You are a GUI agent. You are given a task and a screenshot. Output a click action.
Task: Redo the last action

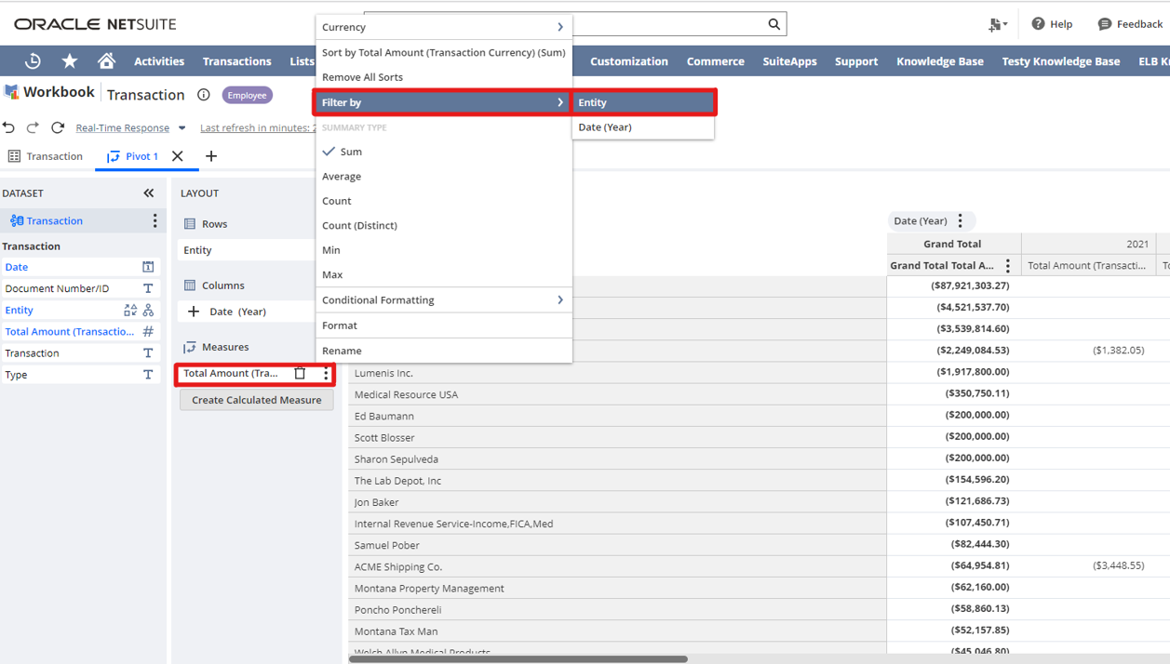click(x=33, y=127)
